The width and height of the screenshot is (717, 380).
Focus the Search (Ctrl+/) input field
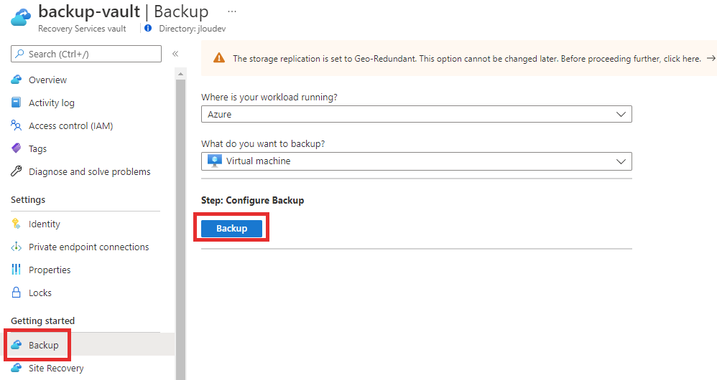[86, 54]
